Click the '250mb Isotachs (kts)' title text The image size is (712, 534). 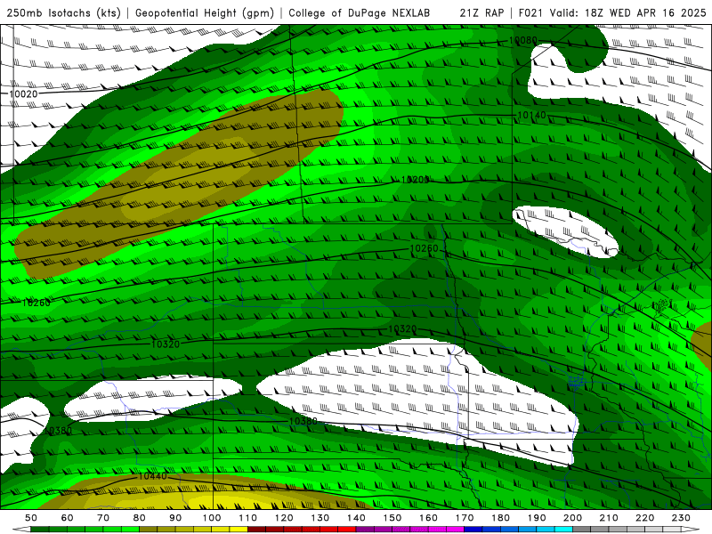tap(63, 13)
